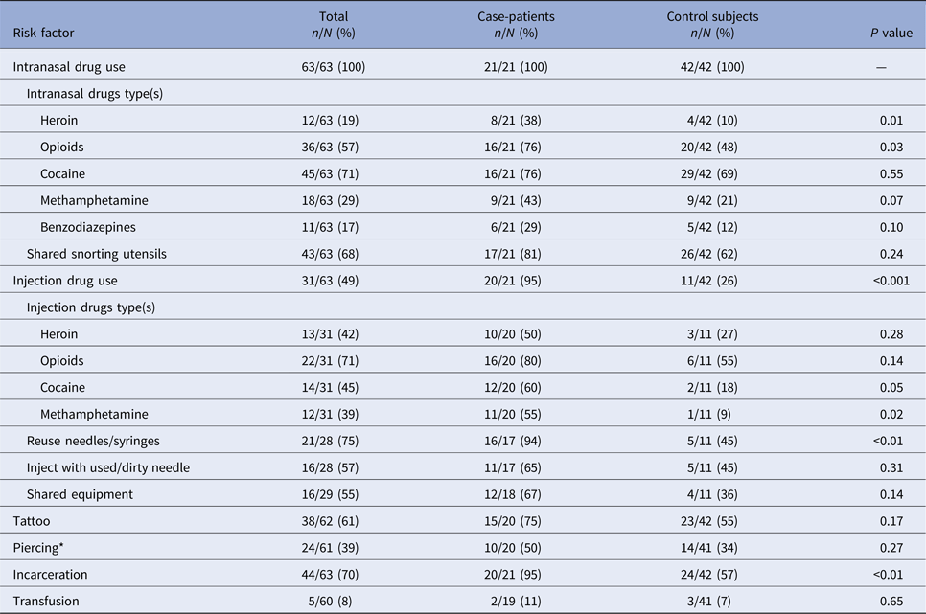Click the "Risk factor" column header
926x614 pixels.
click(x=43, y=33)
